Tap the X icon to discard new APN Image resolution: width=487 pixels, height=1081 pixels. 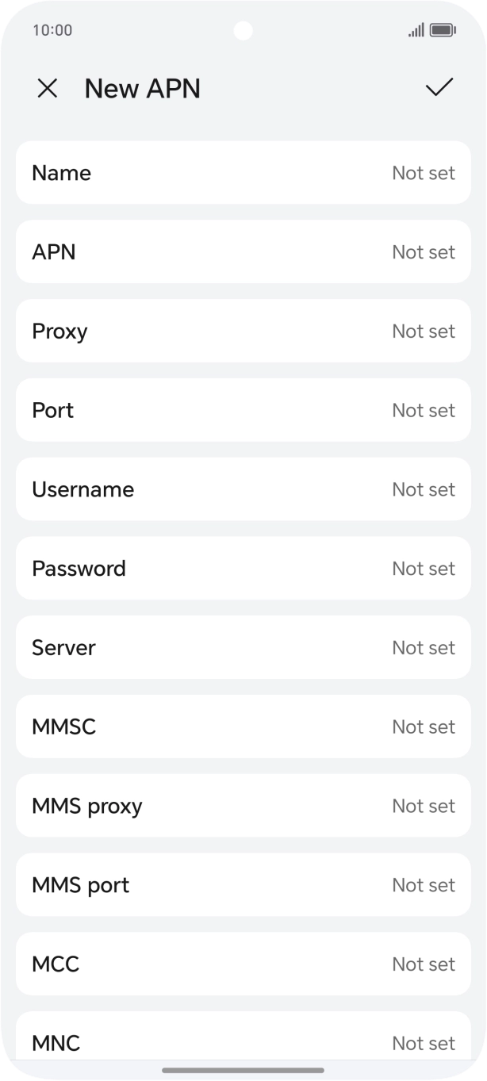(48, 88)
